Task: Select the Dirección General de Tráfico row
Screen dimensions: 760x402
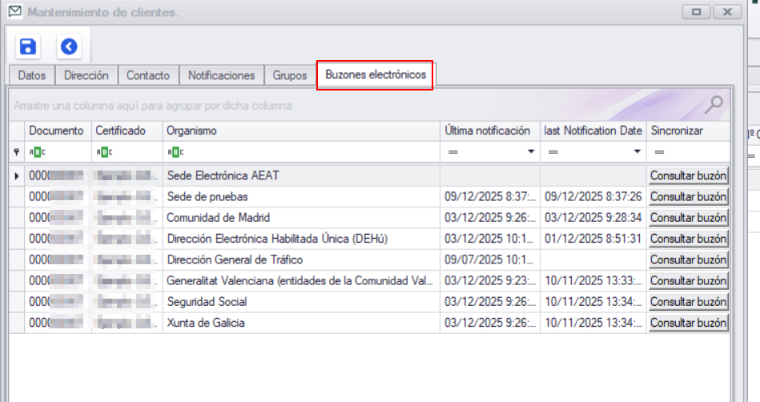Action: click(300, 259)
